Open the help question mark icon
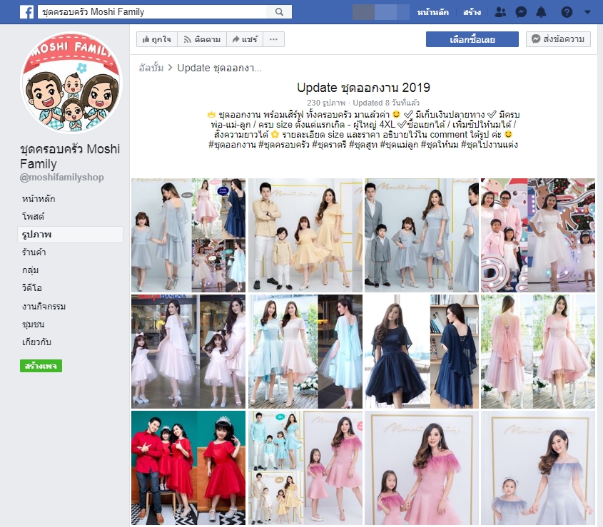Screen dimensions: 603x527 click(x=567, y=12)
